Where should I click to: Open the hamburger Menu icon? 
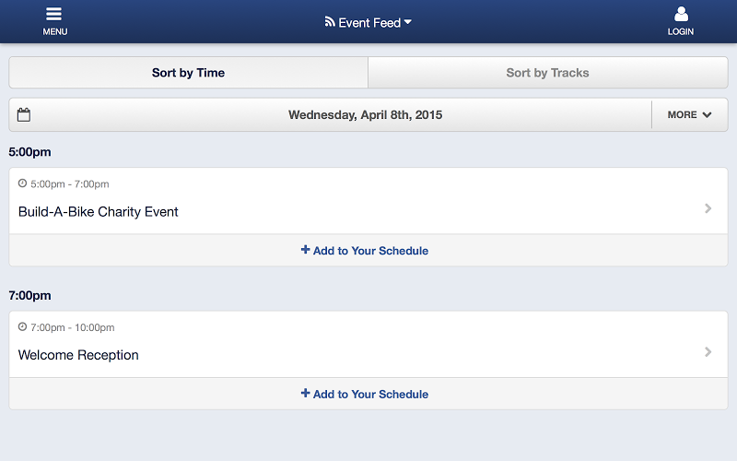(54, 15)
